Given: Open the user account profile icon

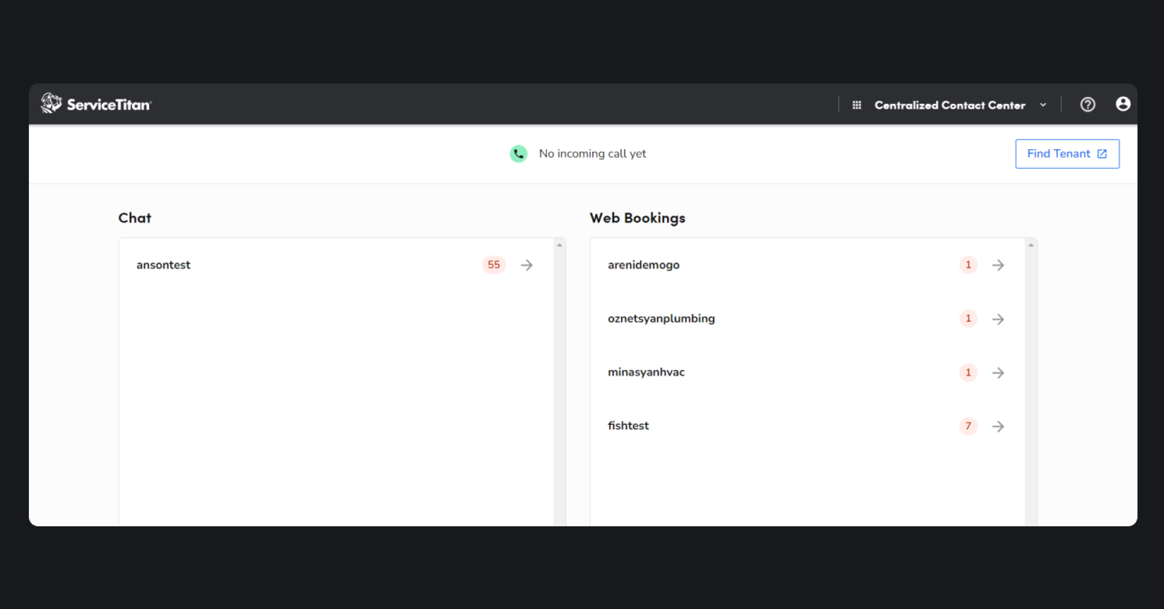Looking at the screenshot, I should (1122, 104).
